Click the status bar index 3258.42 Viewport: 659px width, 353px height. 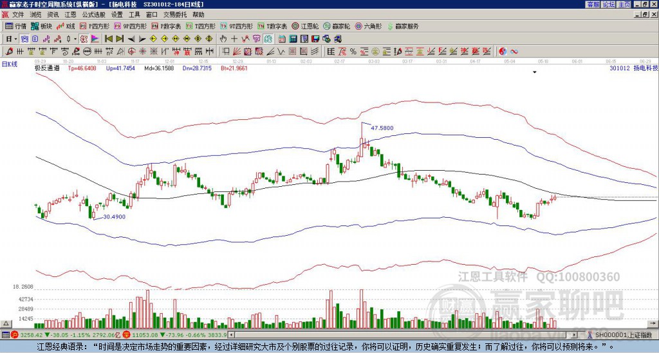(x=32, y=335)
